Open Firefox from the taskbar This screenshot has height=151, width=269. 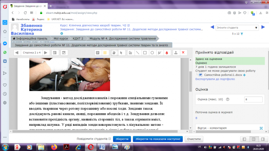(54, 147)
